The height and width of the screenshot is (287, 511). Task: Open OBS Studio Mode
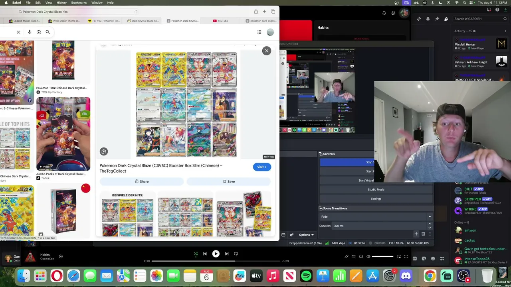[x=376, y=189]
